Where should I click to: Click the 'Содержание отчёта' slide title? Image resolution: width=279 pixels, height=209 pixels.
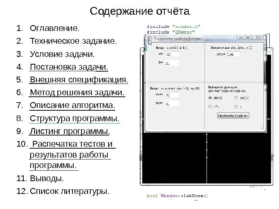(x=139, y=11)
